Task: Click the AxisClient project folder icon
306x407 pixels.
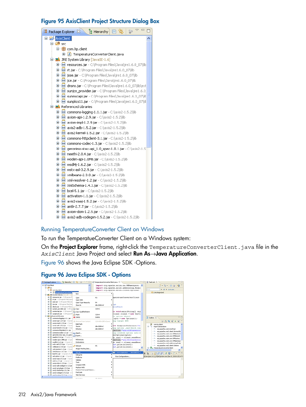Action: pyautogui.click(x=52, y=38)
